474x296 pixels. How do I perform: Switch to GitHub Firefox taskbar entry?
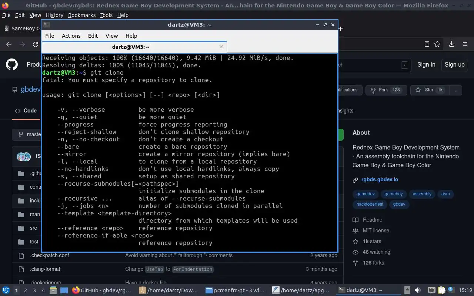[102, 290]
